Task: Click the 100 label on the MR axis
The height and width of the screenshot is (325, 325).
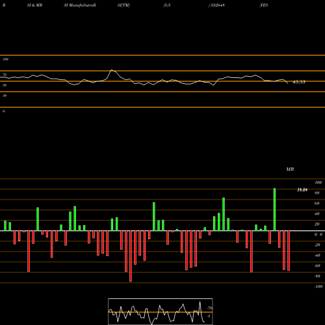Action: [x=318, y=183]
